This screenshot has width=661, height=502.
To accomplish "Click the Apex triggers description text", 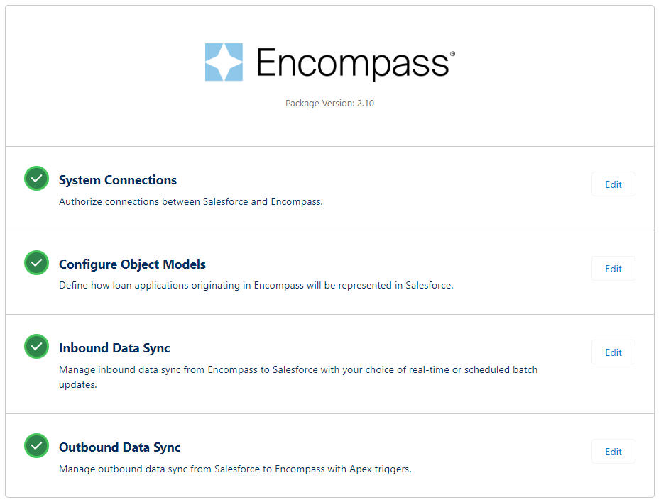I will point(235,469).
